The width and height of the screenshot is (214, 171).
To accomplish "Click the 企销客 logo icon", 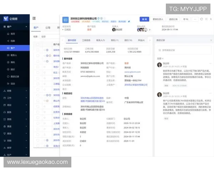I will click(6, 19).
